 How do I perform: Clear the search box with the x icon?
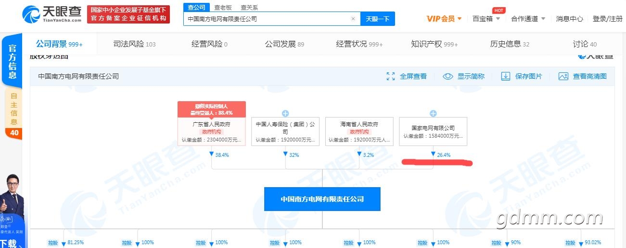pos(353,19)
